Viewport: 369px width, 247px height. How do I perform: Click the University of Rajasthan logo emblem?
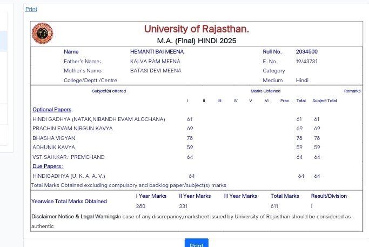[42, 34]
